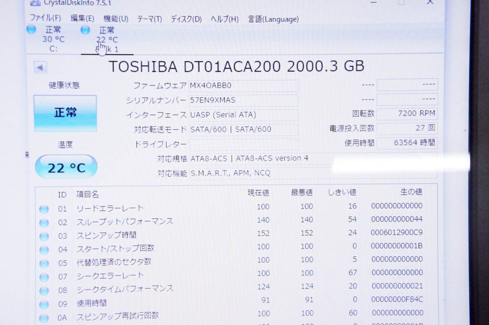This screenshot has height=325, width=489.
Task: Click the 項目名 column header
Action: (87, 195)
